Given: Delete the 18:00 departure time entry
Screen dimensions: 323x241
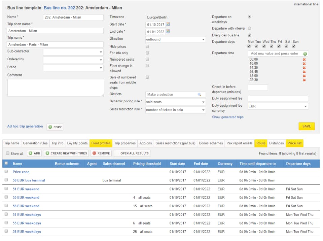Looking at the screenshot, I should click(x=304, y=76).
